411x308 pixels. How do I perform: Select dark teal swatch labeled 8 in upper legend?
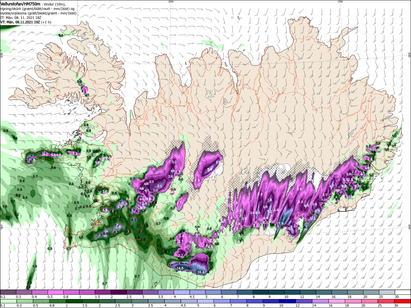(261, 292)
